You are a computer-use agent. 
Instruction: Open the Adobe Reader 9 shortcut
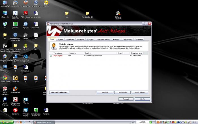pos(25,13)
